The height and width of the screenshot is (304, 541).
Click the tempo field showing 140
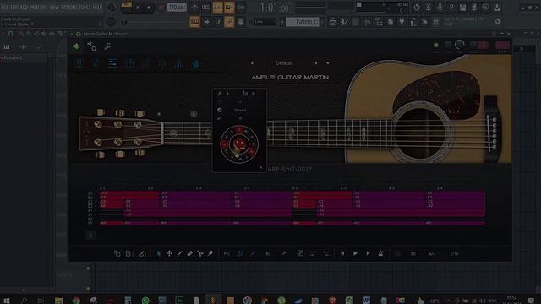click(177, 8)
